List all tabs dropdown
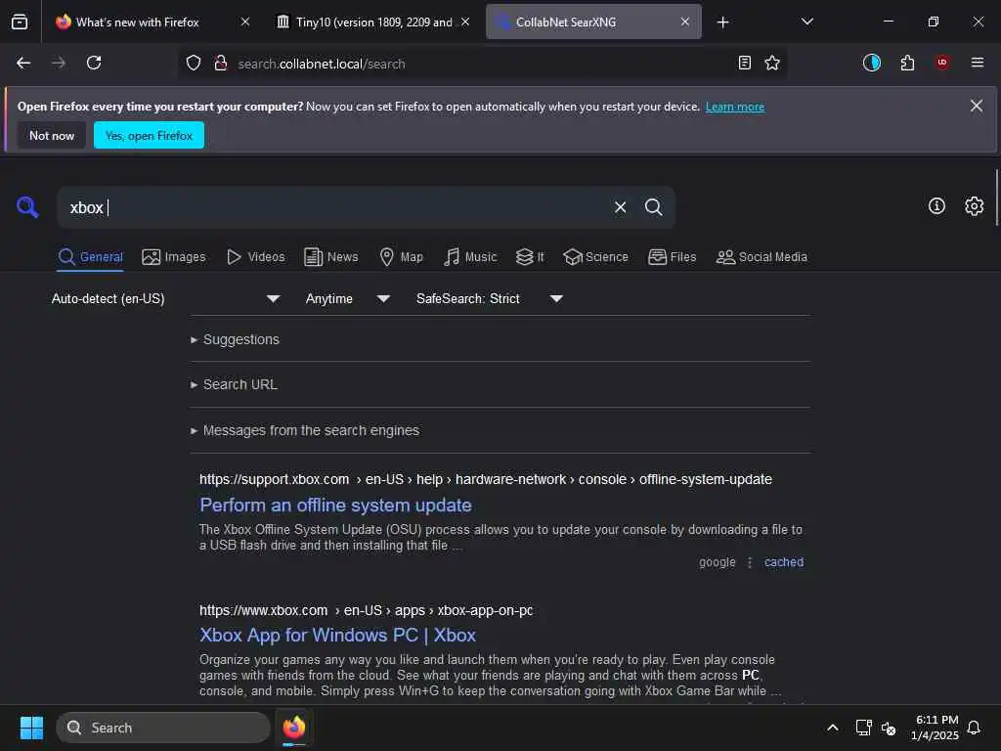Viewport: 1001px width, 751px height. point(806,22)
